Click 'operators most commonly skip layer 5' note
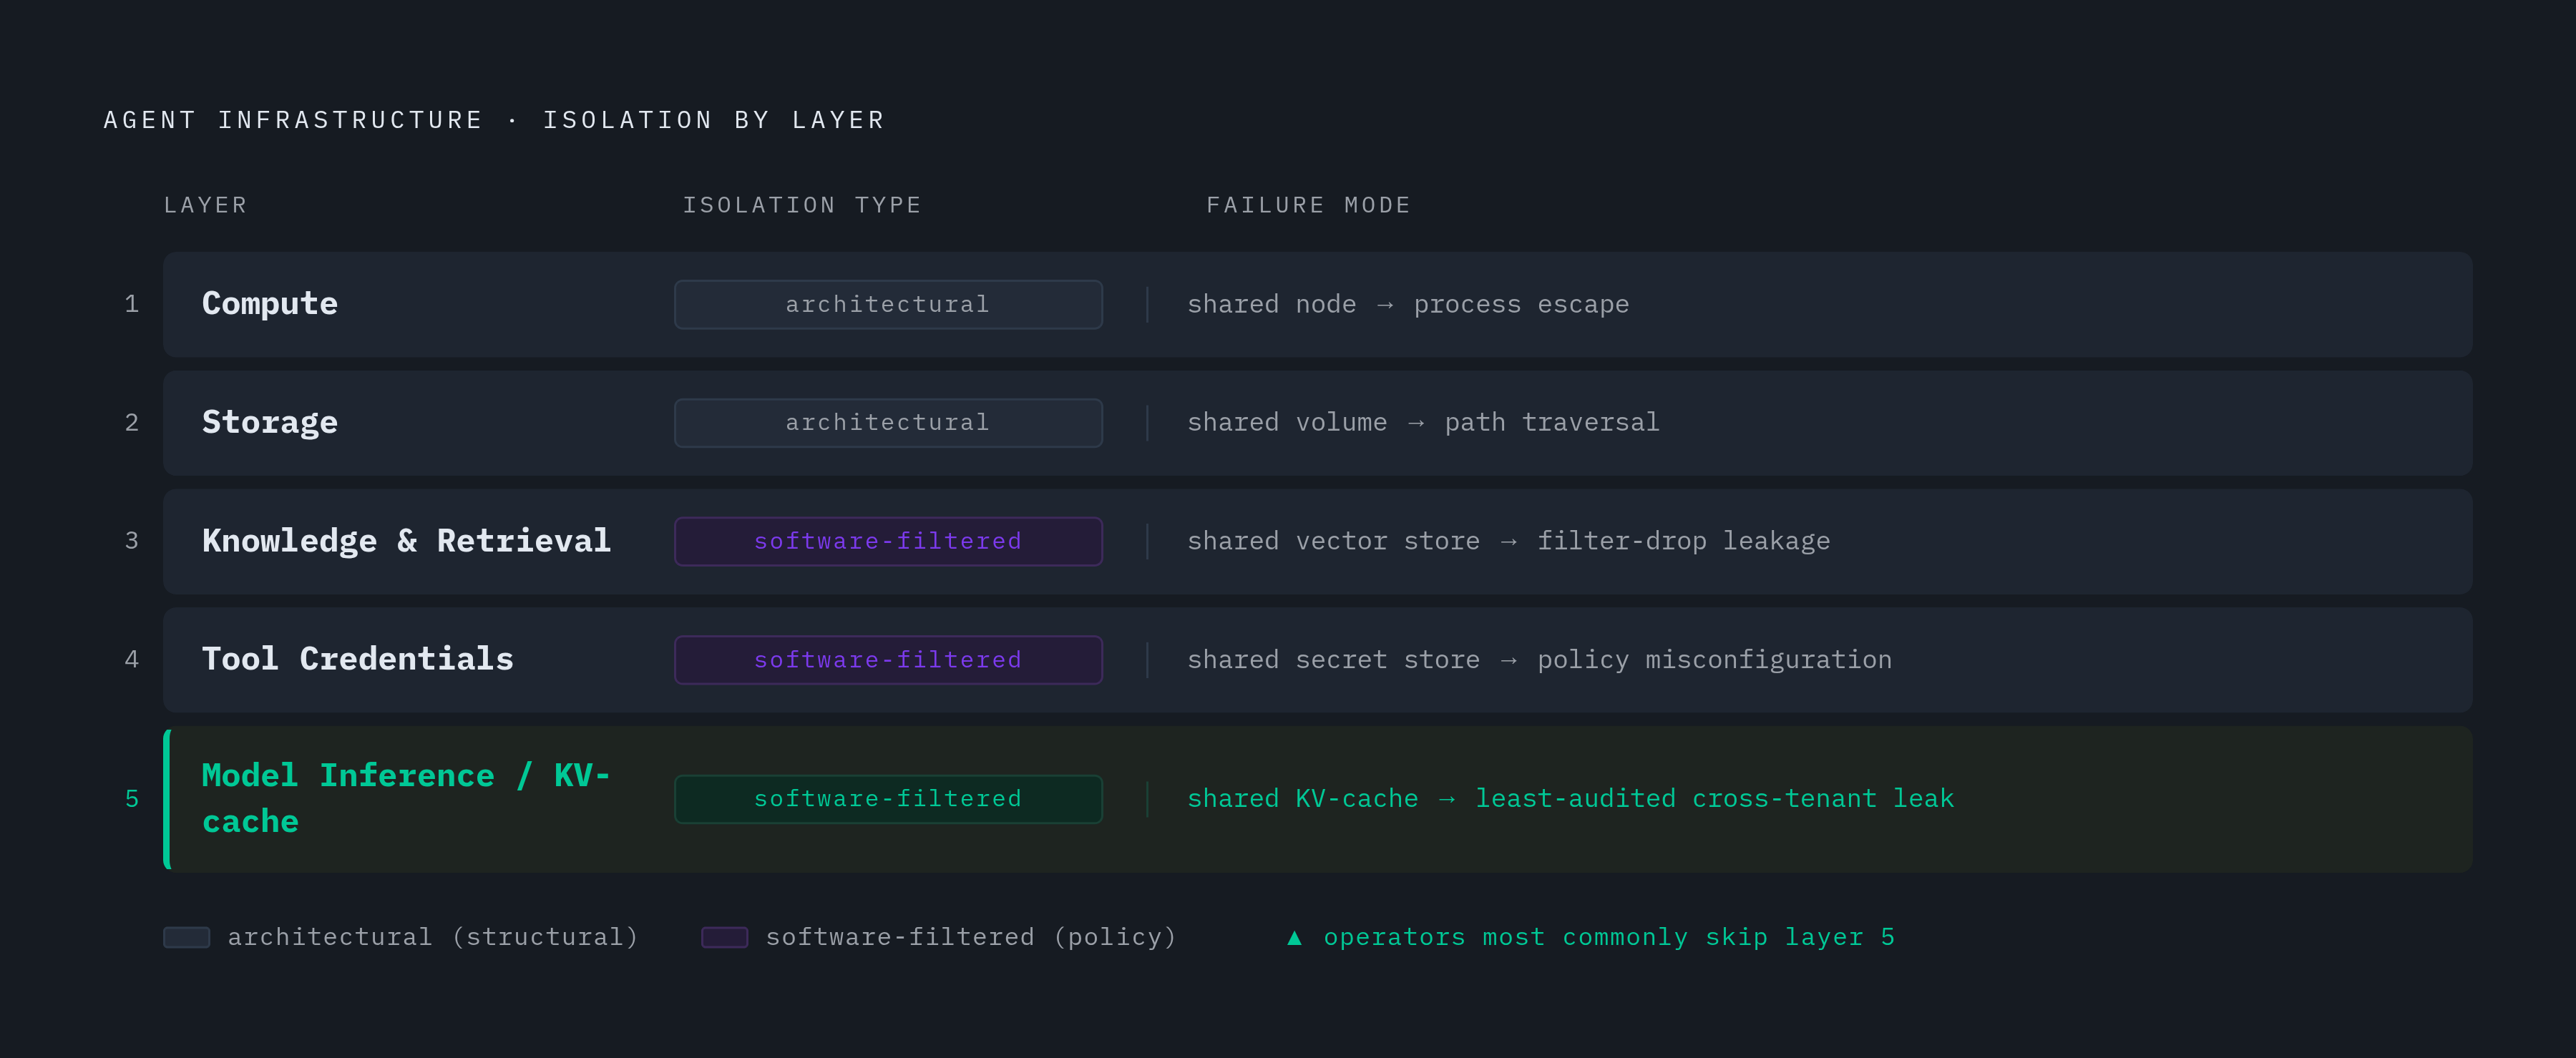Viewport: 2576px width, 1058px height. [x=1609, y=937]
